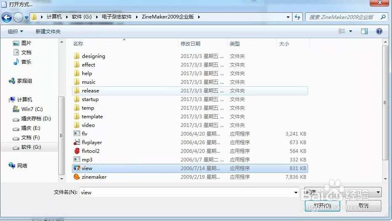Click the search magnifier icon
392x221 pixels.
(383, 17)
